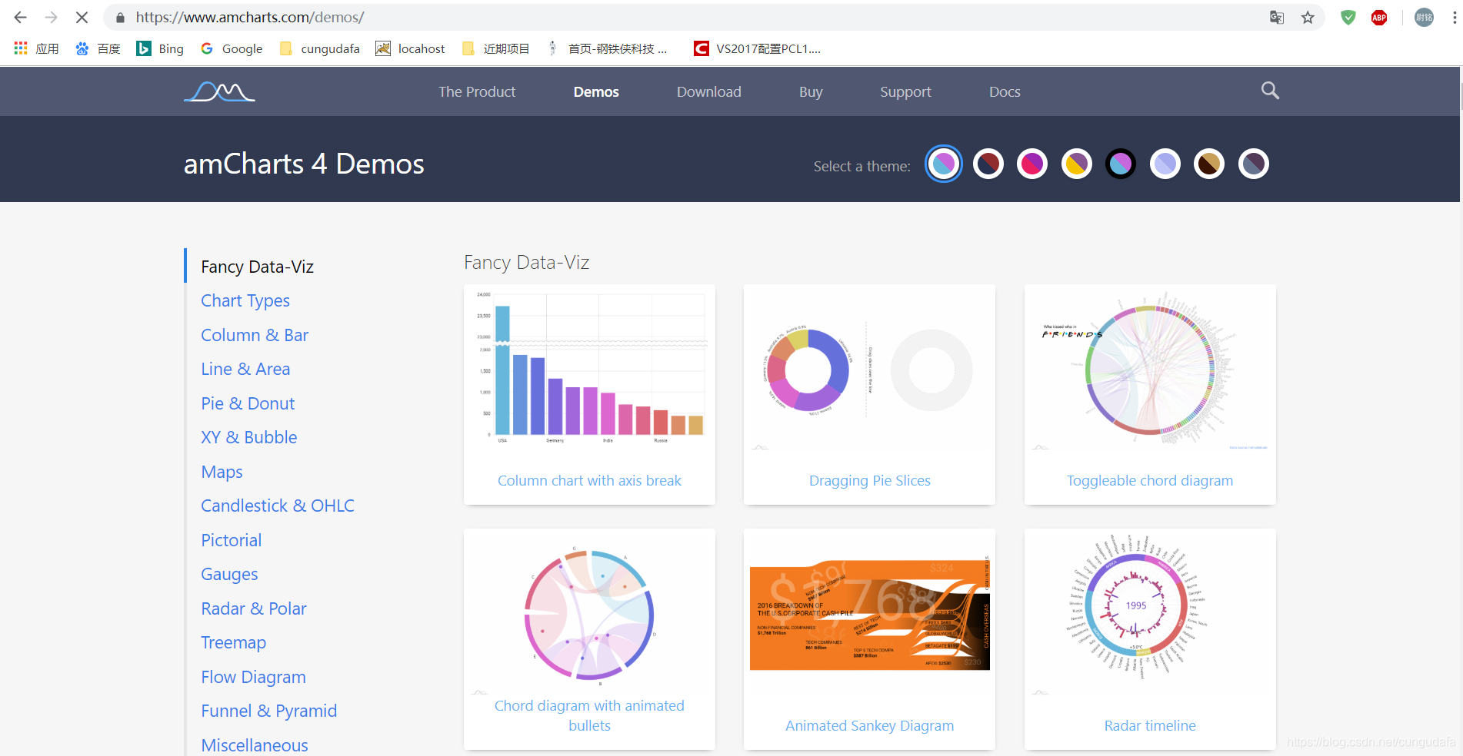Select the light lavender theme swatch
Image resolution: width=1463 pixels, height=756 pixels.
[x=1165, y=164]
